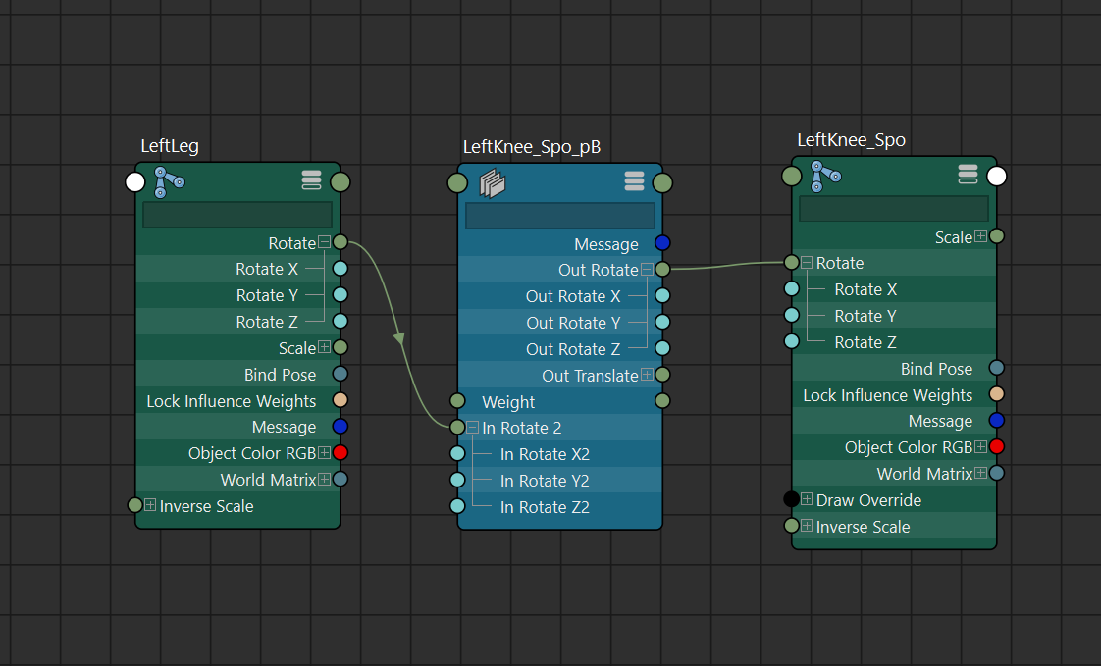Click LeftLeg Message blue output port
Image resolution: width=1101 pixels, height=666 pixels.
pyautogui.click(x=340, y=427)
